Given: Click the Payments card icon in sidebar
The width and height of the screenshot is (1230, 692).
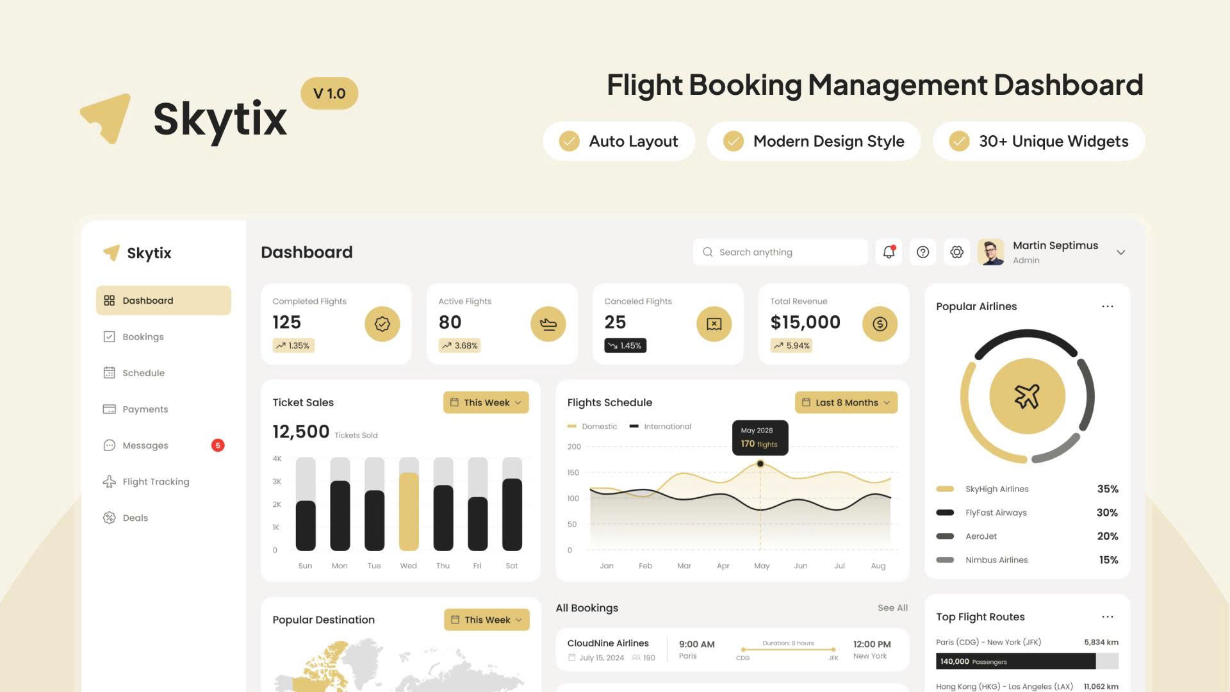Looking at the screenshot, I should [109, 409].
